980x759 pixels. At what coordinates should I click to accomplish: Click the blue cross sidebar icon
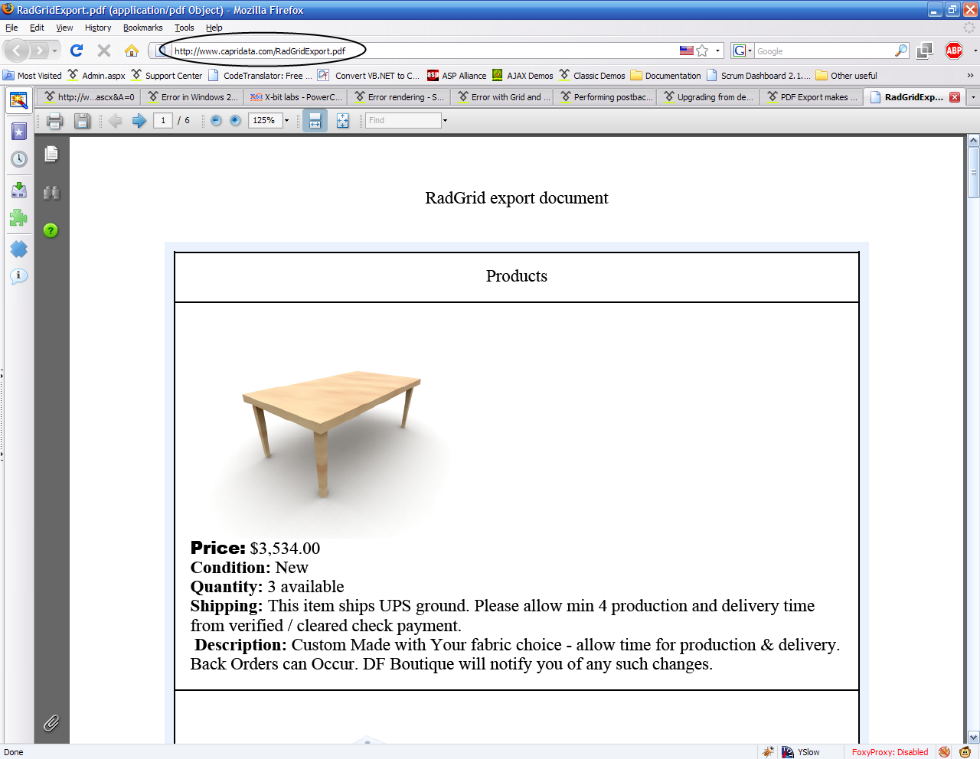click(19, 249)
